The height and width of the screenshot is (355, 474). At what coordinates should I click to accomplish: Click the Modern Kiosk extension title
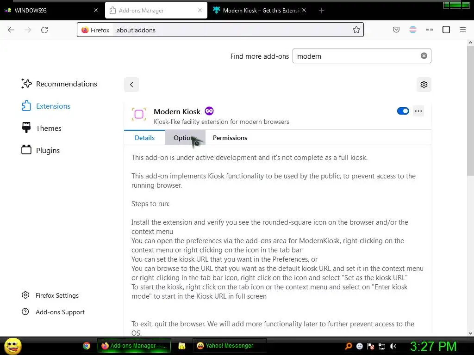coord(177,111)
